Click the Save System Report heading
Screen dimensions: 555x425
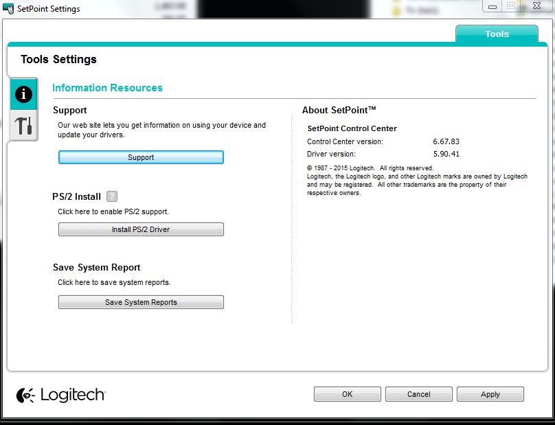(x=97, y=267)
